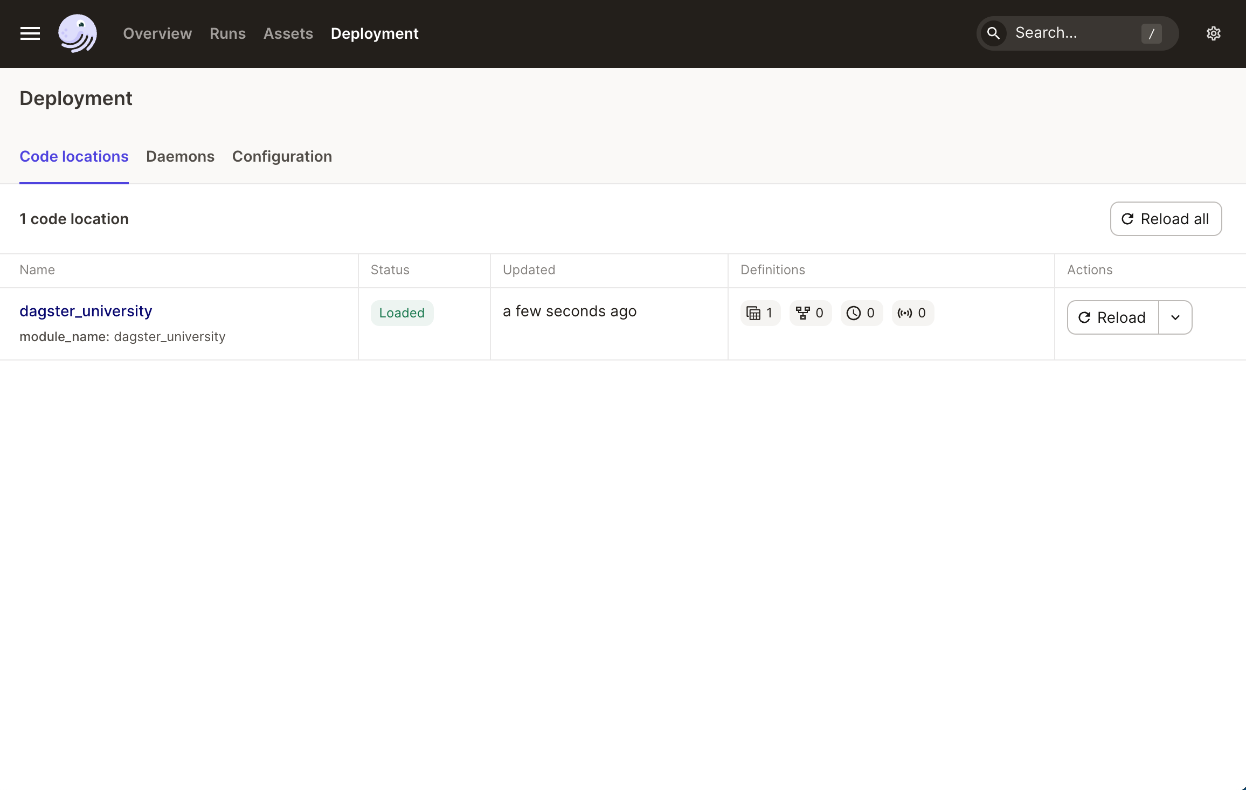Image resolution: width=1246 pixels, height=790 pixels.
Task: Click the schedules clock badge showing 0
Action: tap(861, 313)
